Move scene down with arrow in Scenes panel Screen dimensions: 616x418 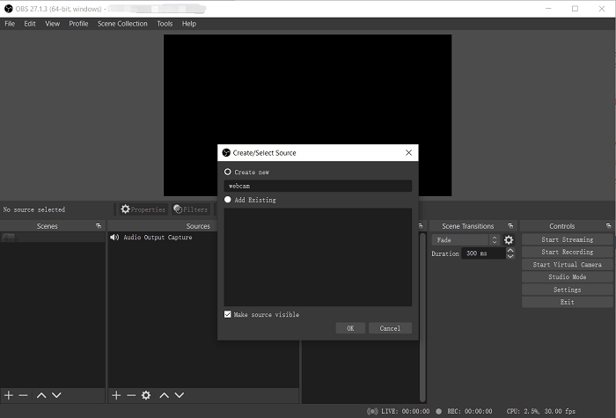tap(56, 395)
